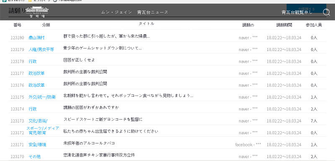The width and height of the screenshot is (335, 161).
Task: Open petition スピードスケートご飯デヨンコーチを監督に
Action: click(103, 120)
